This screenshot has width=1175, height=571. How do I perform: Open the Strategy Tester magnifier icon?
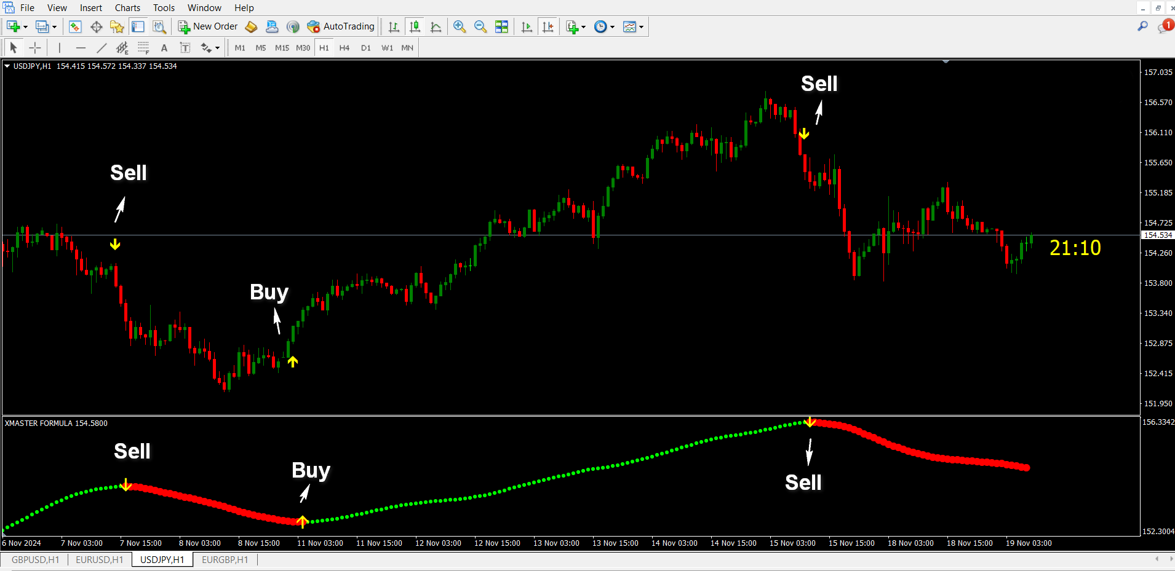tap(159, 26)
